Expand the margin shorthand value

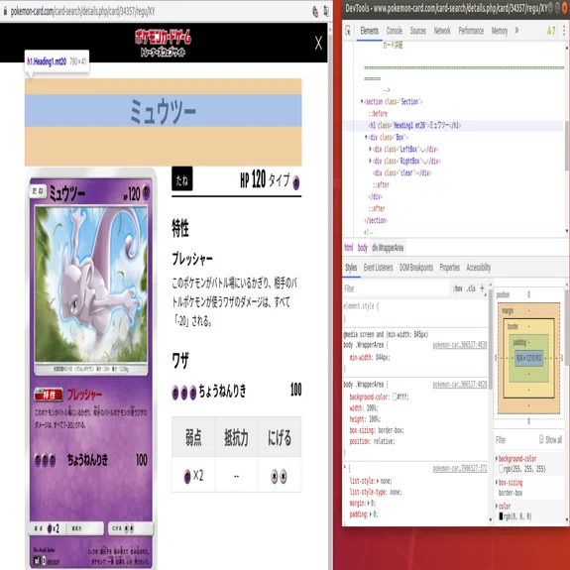[368, 504]
